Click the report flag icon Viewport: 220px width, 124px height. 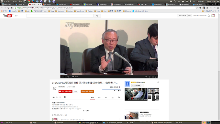tap(119, 97)
